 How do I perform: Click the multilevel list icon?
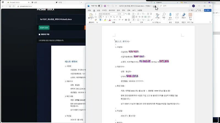143,14
